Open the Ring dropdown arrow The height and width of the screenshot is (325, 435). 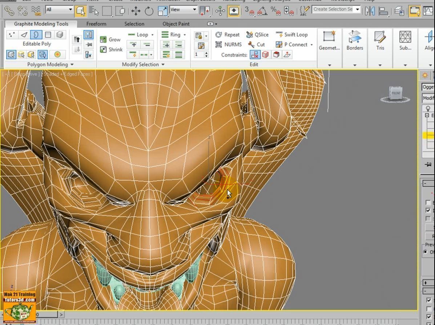pos(185,35)
